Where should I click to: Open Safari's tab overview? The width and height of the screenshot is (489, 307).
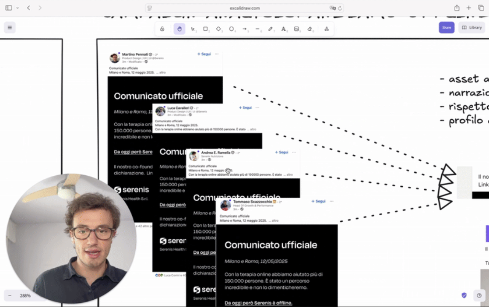pos(481,8)
